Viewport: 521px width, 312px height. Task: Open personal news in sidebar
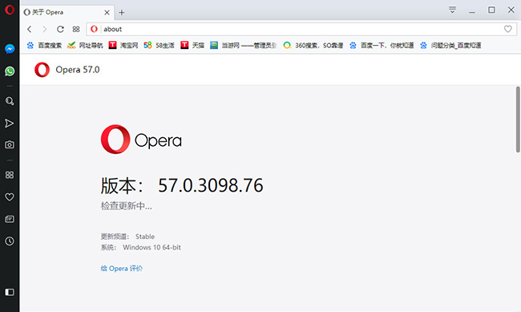(x=10, y=219)
